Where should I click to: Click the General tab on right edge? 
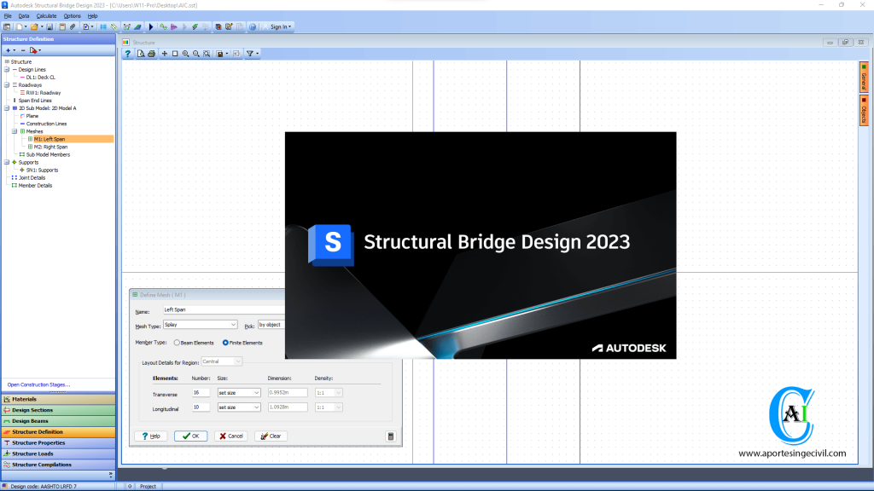862,79
